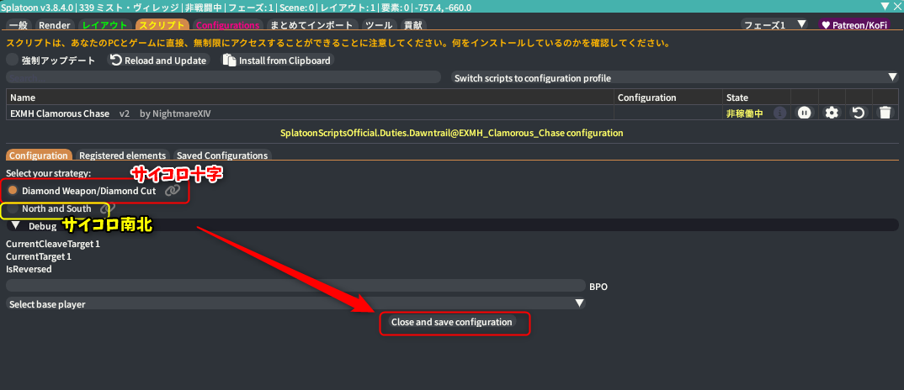Select the Diamond Weapon/Diamond Cut strategy
Screen dimensions: 904x390
[x=13, y=191]
